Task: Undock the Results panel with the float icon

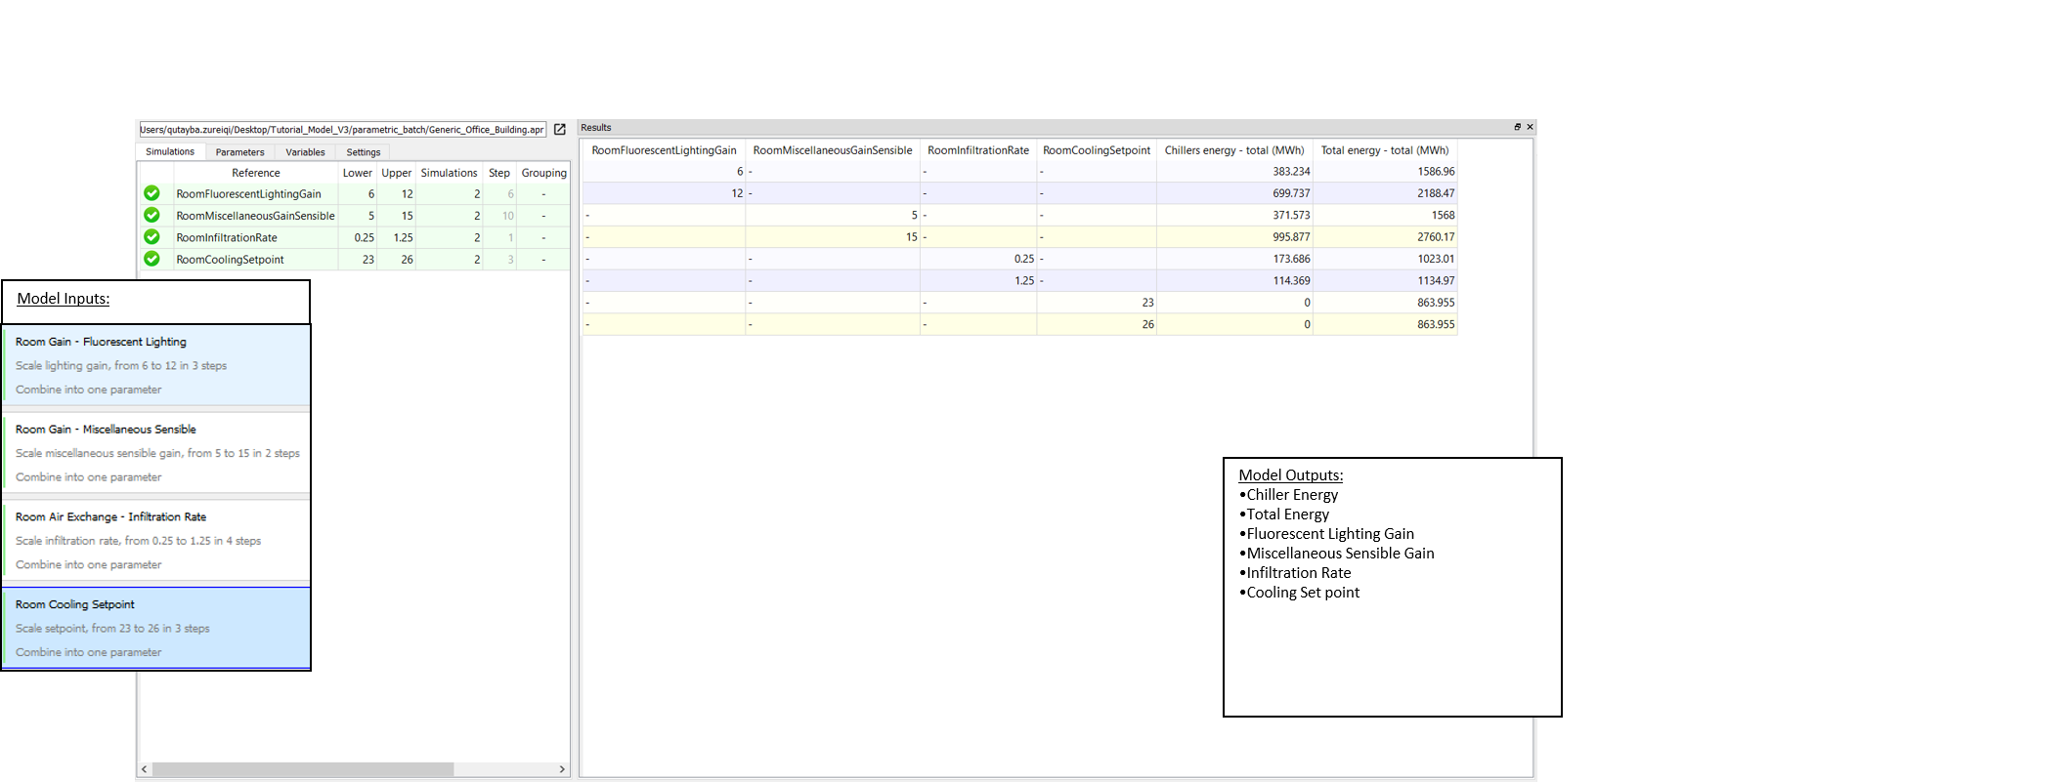Action: click(1517, 127)
